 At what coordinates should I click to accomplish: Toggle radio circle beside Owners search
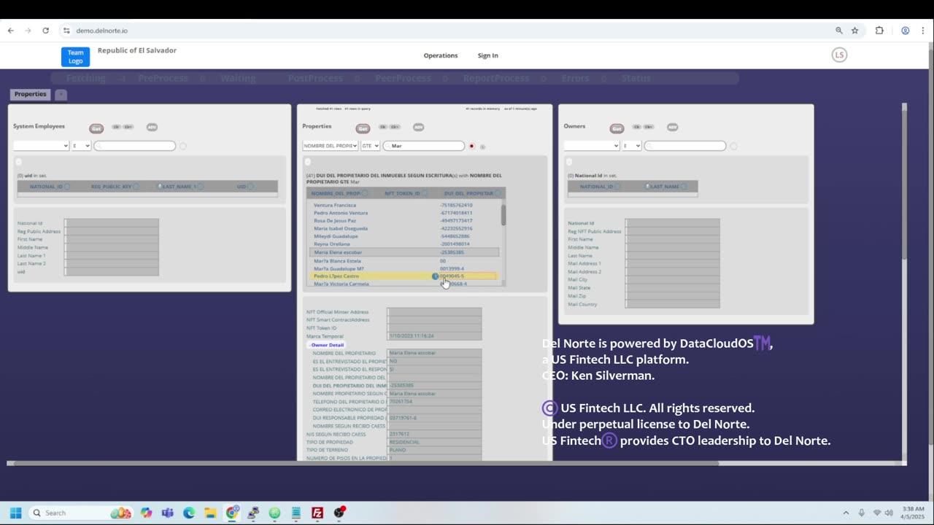tap(733, 147)
